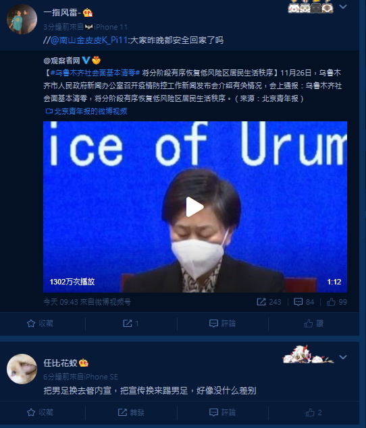Favorite the first post with star 收藏
The height and width of the screenshot is (428, 366).
40,324
